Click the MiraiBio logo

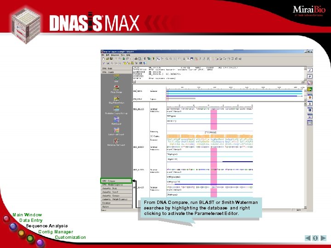click(309, 11)
